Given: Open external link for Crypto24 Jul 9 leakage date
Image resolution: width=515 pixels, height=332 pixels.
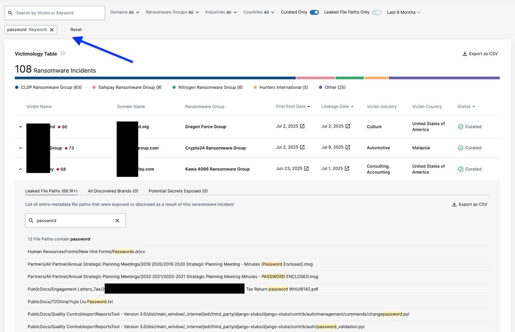Looking at the screenshot, I should pyautogui.click(x=348, y=147).
